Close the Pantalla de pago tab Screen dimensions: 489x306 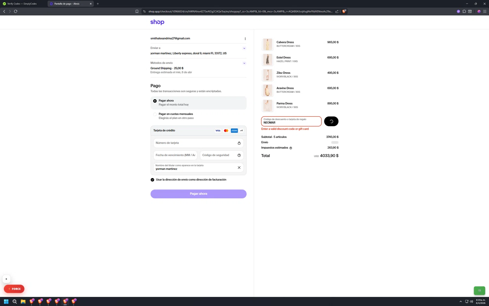91,4
